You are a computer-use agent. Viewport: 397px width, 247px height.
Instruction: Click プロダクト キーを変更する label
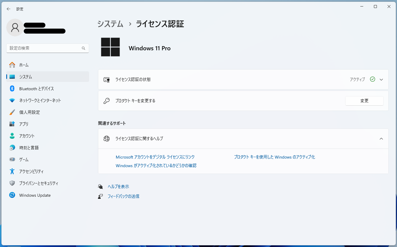[135, 101]
